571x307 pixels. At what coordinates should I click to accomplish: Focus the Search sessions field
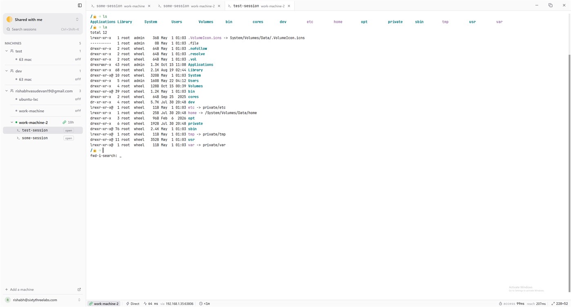(43, 29)
